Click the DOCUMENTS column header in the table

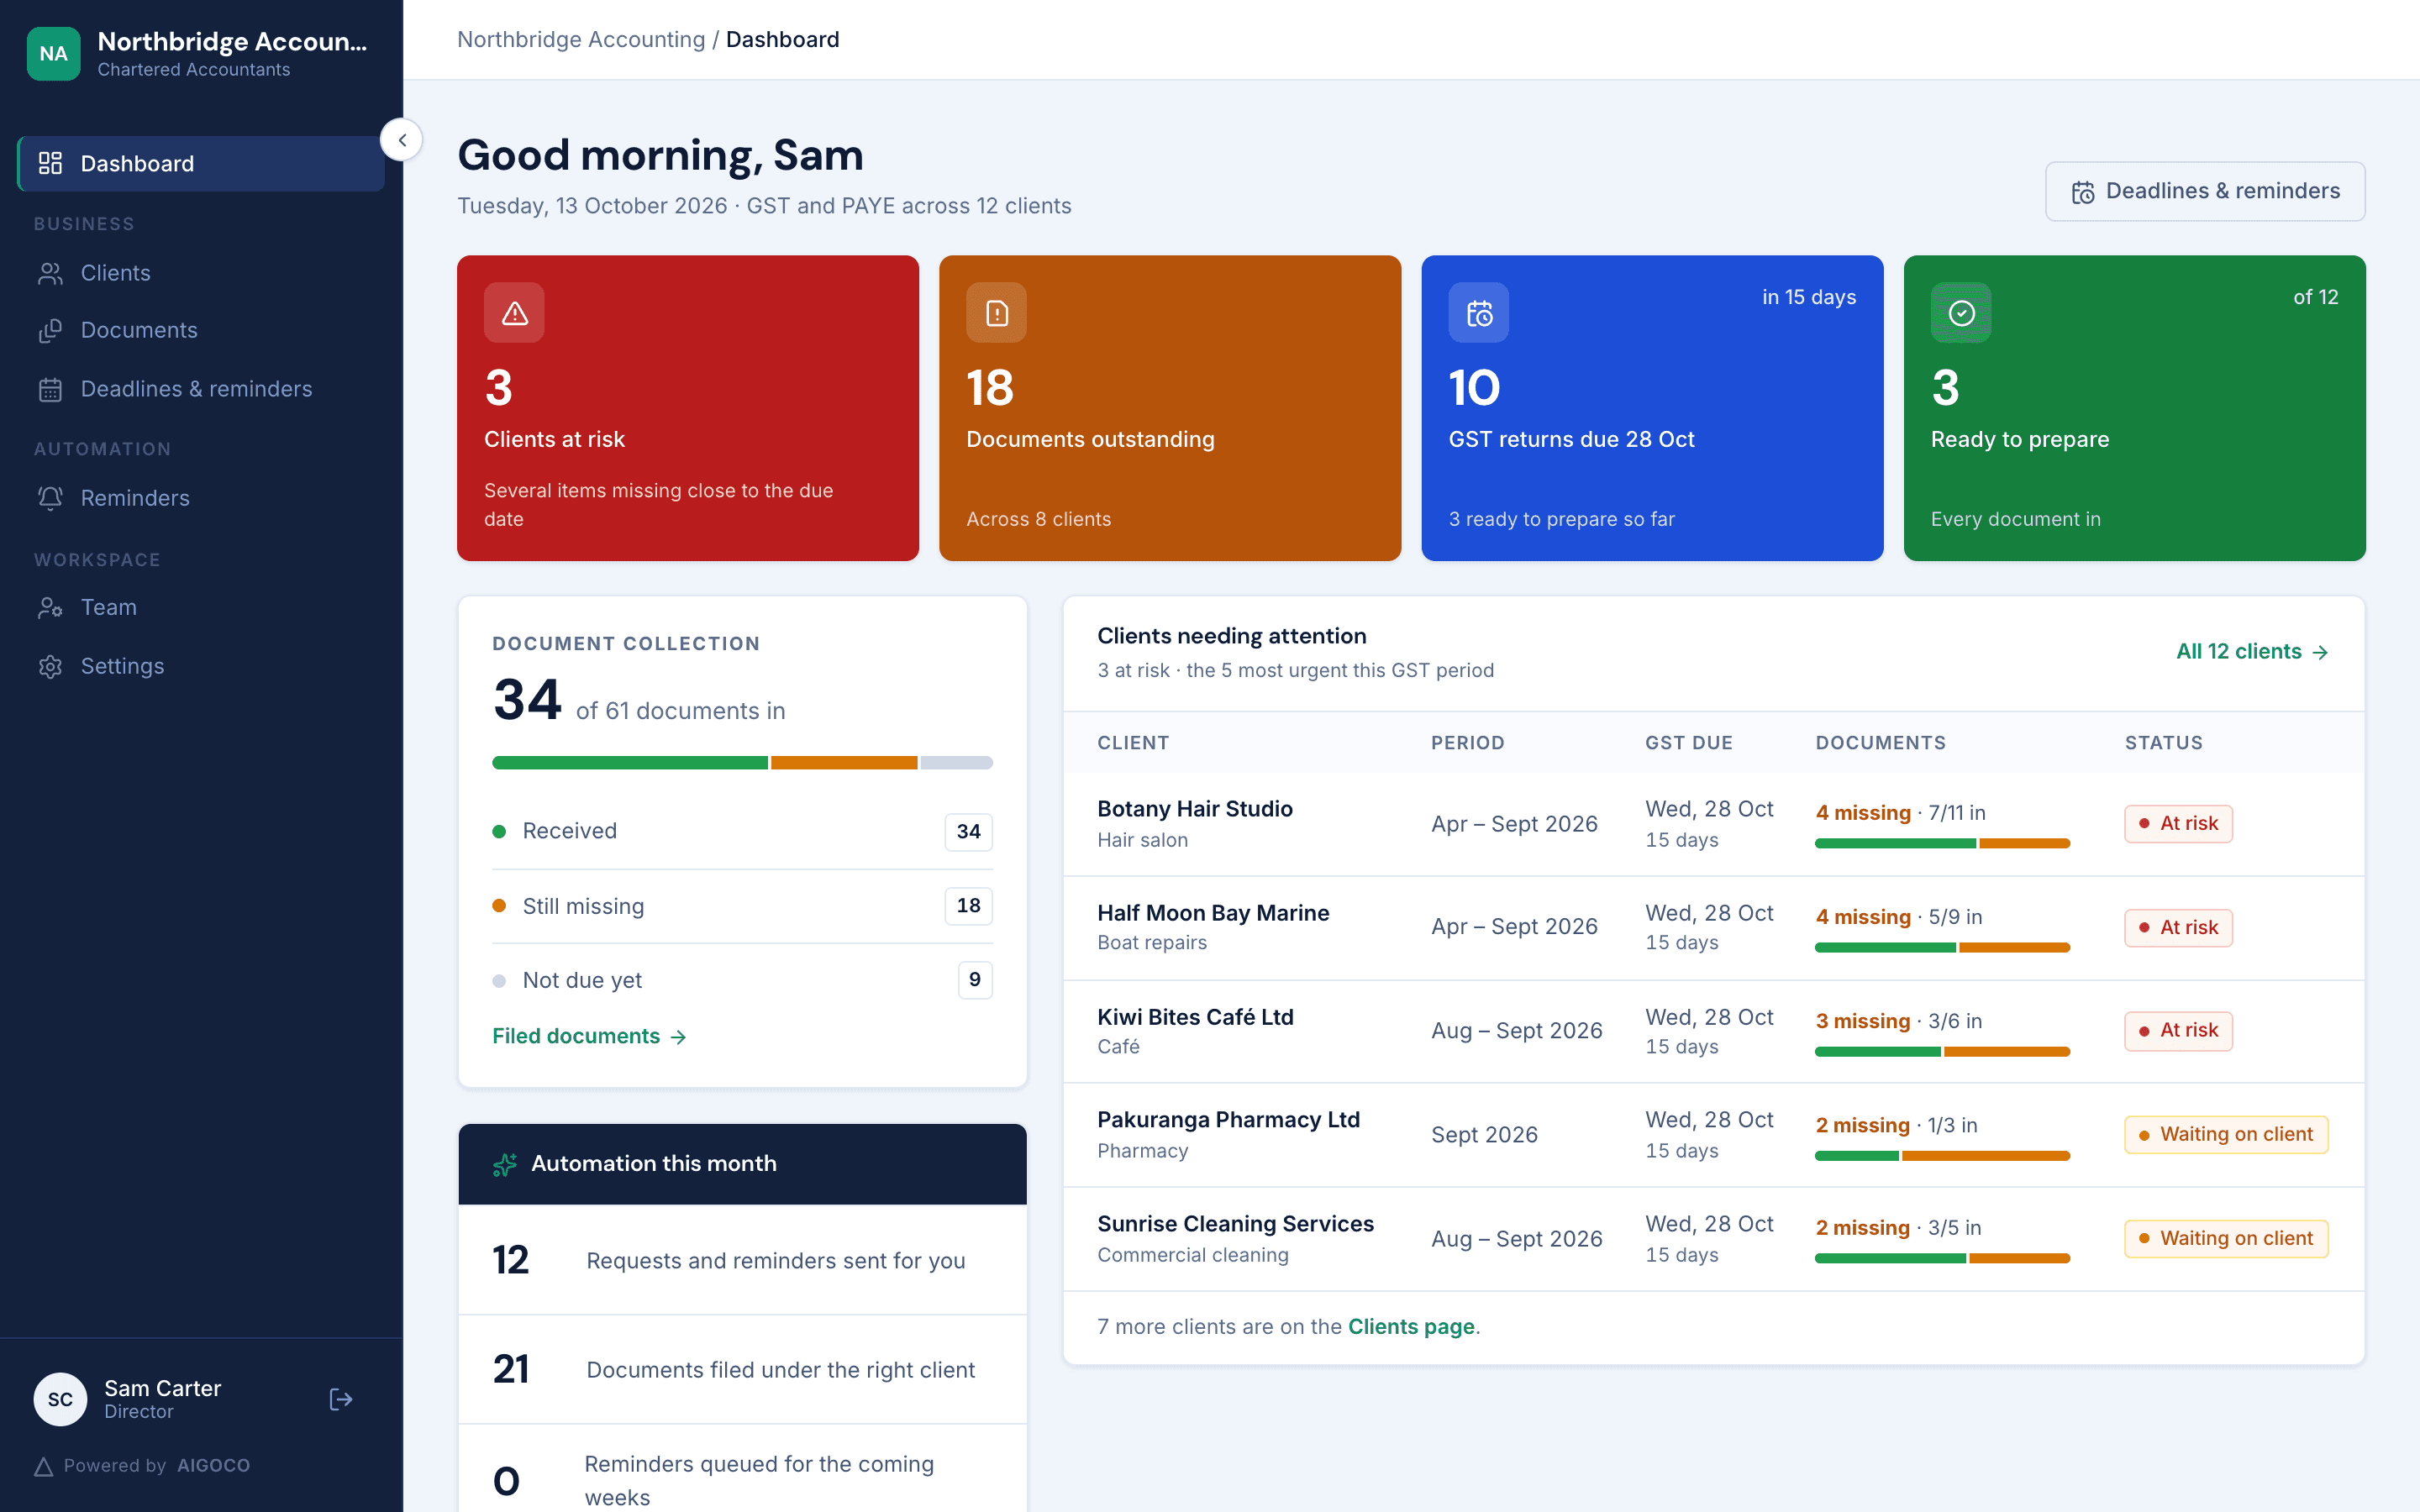tap(1880, 743)
